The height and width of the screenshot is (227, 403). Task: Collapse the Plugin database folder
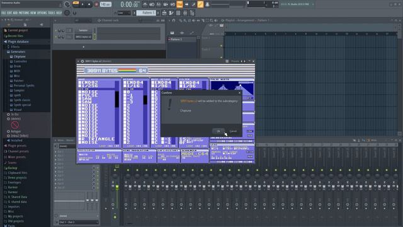pyautogui.click(x=18, y=42)
